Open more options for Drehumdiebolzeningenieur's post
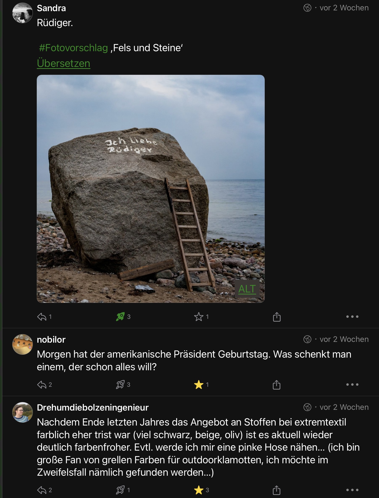Viewport: 379px width, 498px height. (352, 490)
